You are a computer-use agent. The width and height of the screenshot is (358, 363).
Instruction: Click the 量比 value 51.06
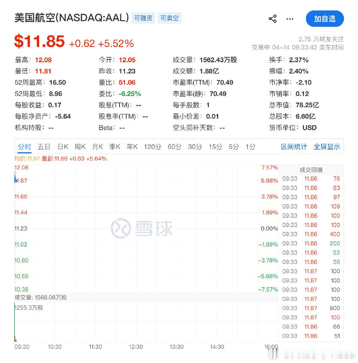pos(127,83)
